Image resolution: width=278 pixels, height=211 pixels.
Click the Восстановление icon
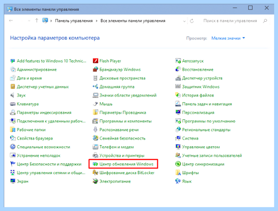[178, 69]
